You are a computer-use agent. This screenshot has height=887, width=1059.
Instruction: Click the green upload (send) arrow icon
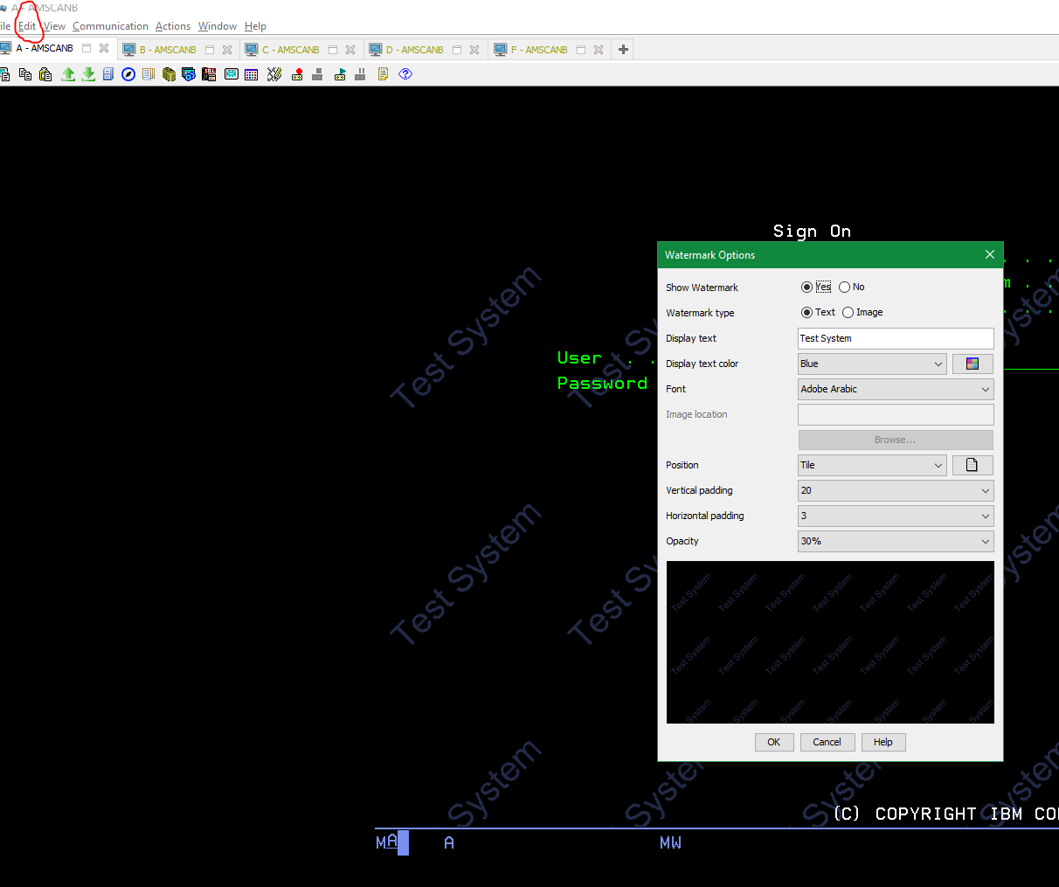(68, 74)
